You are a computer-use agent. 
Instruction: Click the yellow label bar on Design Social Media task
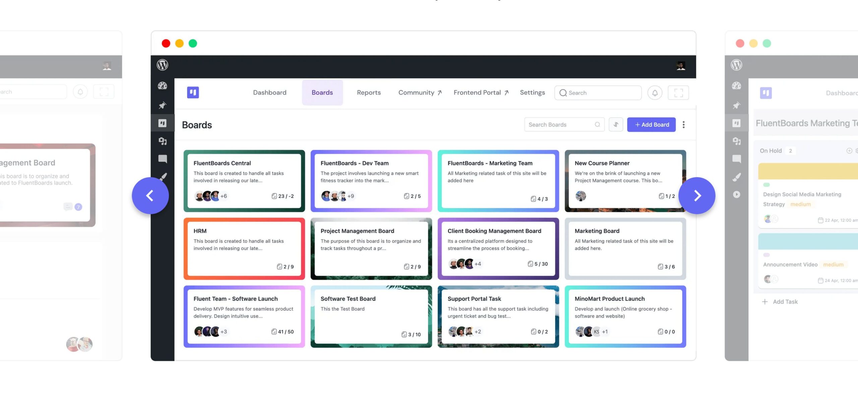pyautogui.click(x=808, y=170)
